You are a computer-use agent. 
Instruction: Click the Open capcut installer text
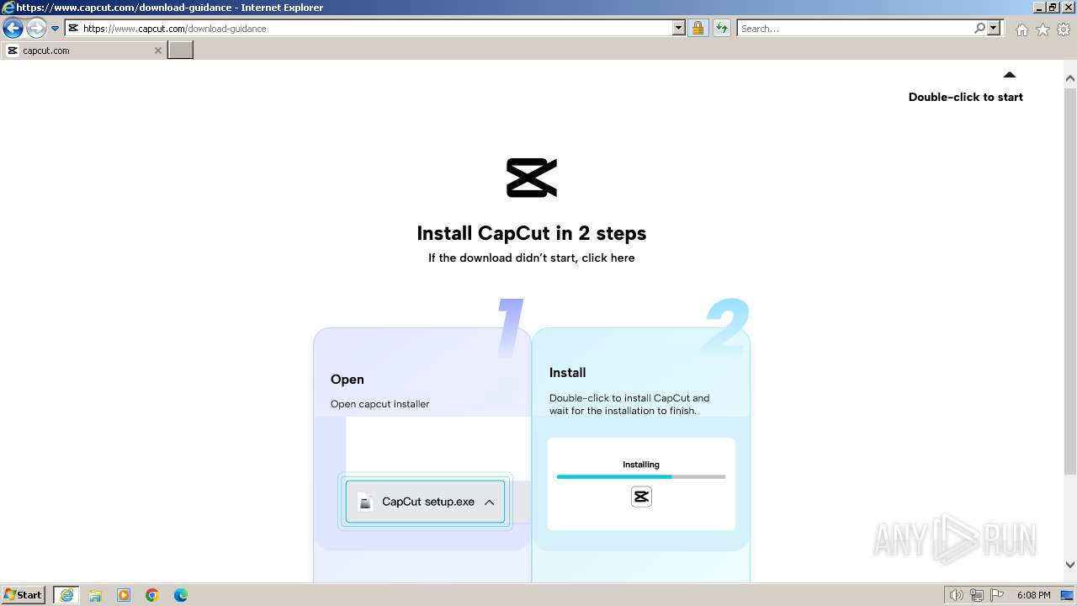pos(379,404)
